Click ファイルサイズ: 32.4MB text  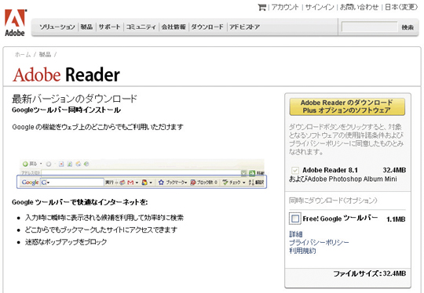point(370,273)
